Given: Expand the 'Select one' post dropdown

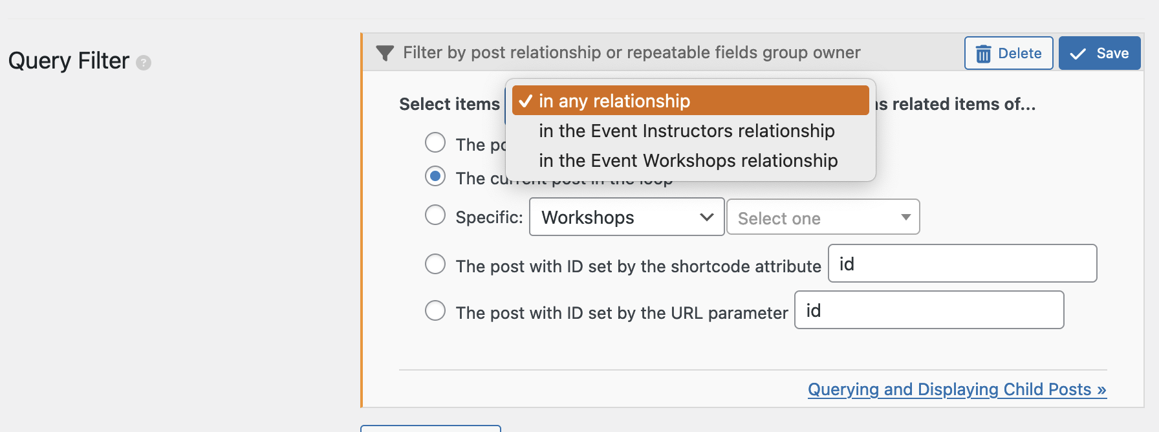Looking at the screenshot, I should tap(823, 217).
